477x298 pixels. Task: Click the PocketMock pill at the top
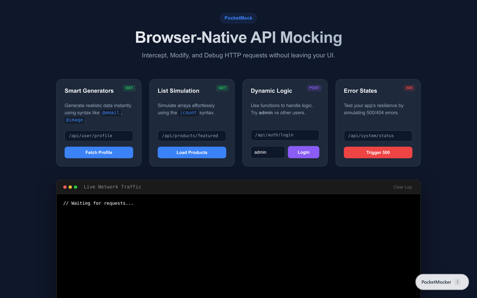click(238, 18)
